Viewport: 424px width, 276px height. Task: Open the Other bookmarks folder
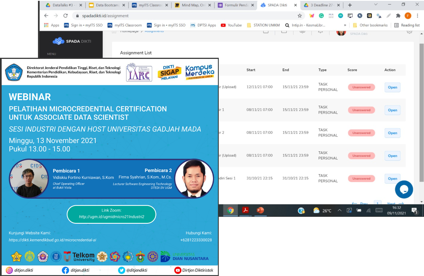(370, 25)
